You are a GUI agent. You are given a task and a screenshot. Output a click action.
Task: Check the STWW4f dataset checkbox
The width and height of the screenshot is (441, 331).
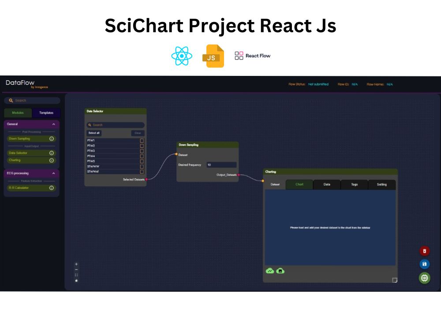tap(142, 172)
